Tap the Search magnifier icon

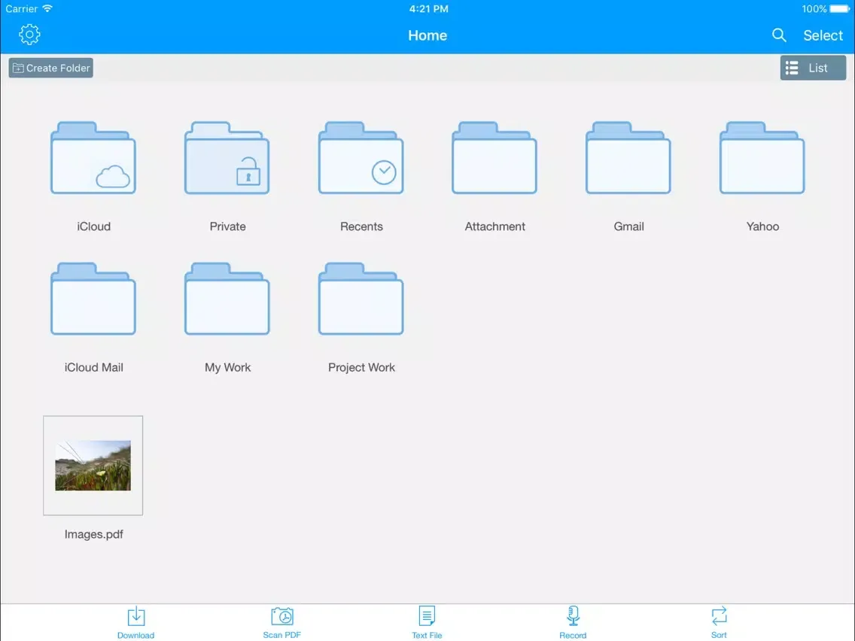779,35
